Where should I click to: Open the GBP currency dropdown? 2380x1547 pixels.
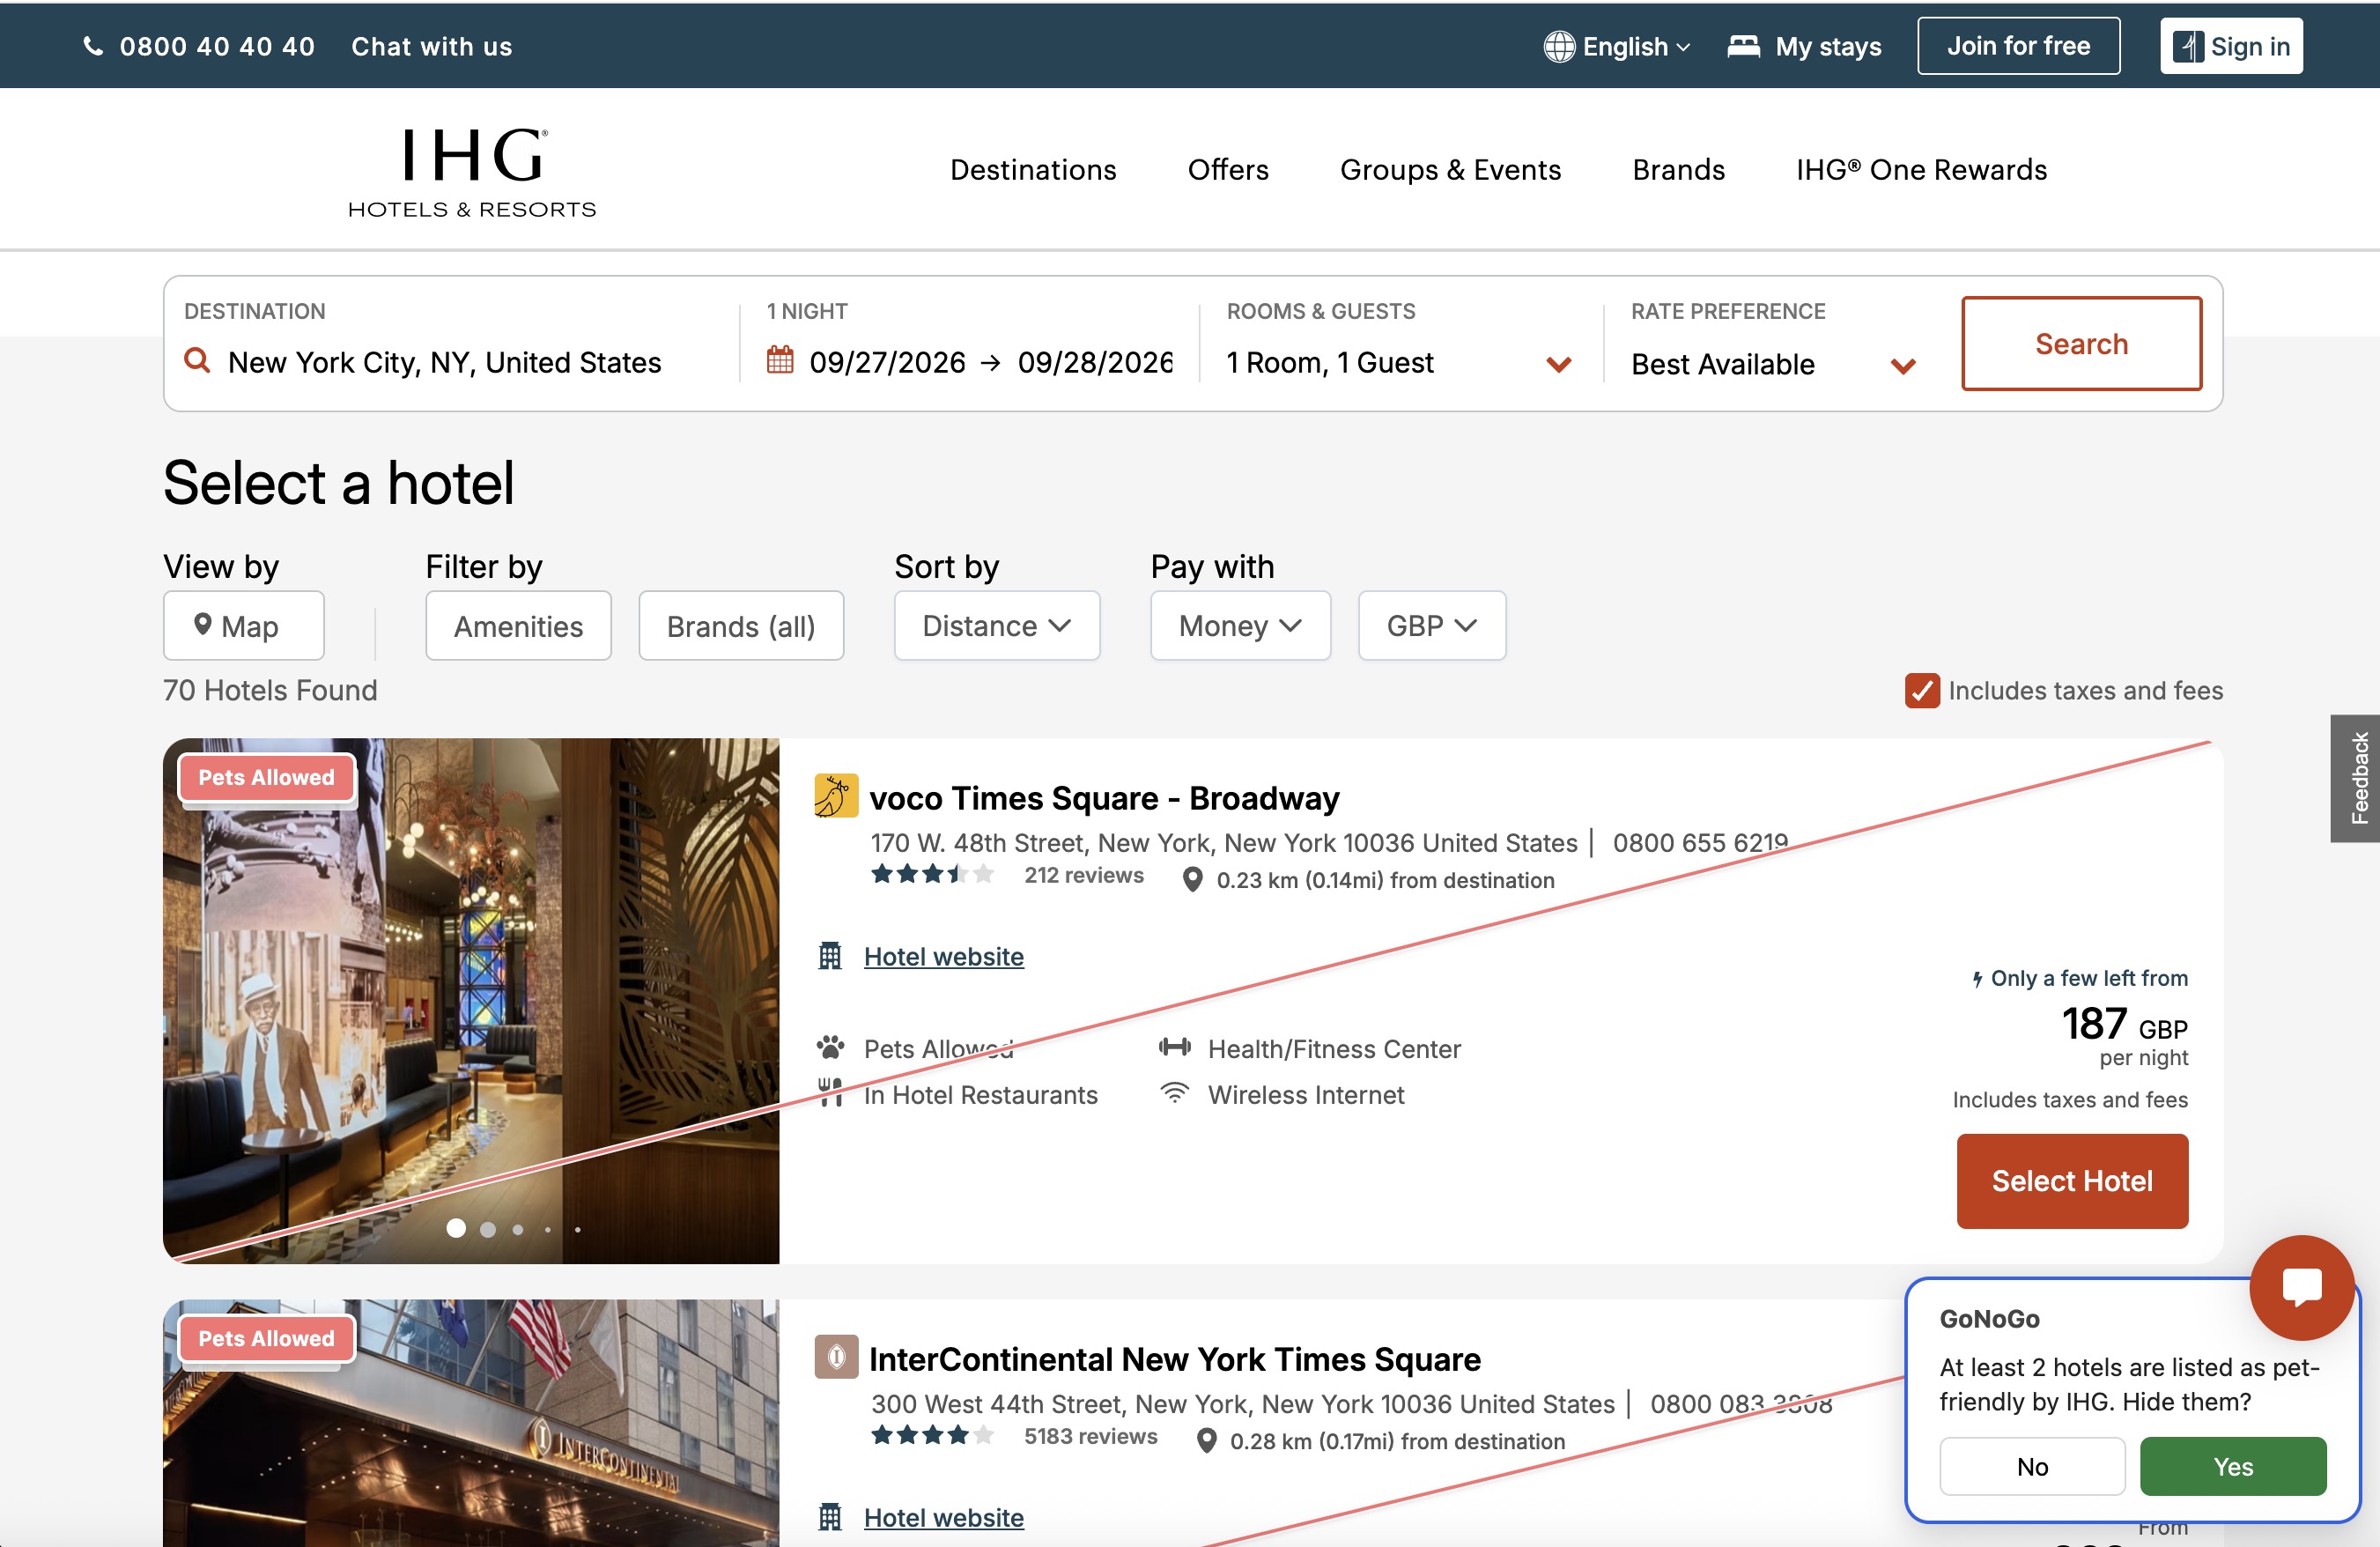click(1431, 625)
